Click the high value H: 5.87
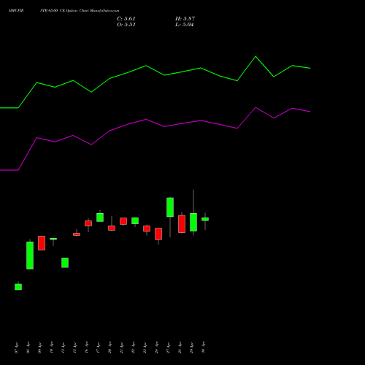365x365 pixels. [185, 19]
